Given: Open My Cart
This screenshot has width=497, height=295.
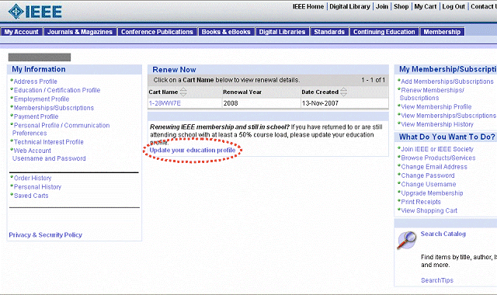Looking at the screenshot, I should pos(426,7).
